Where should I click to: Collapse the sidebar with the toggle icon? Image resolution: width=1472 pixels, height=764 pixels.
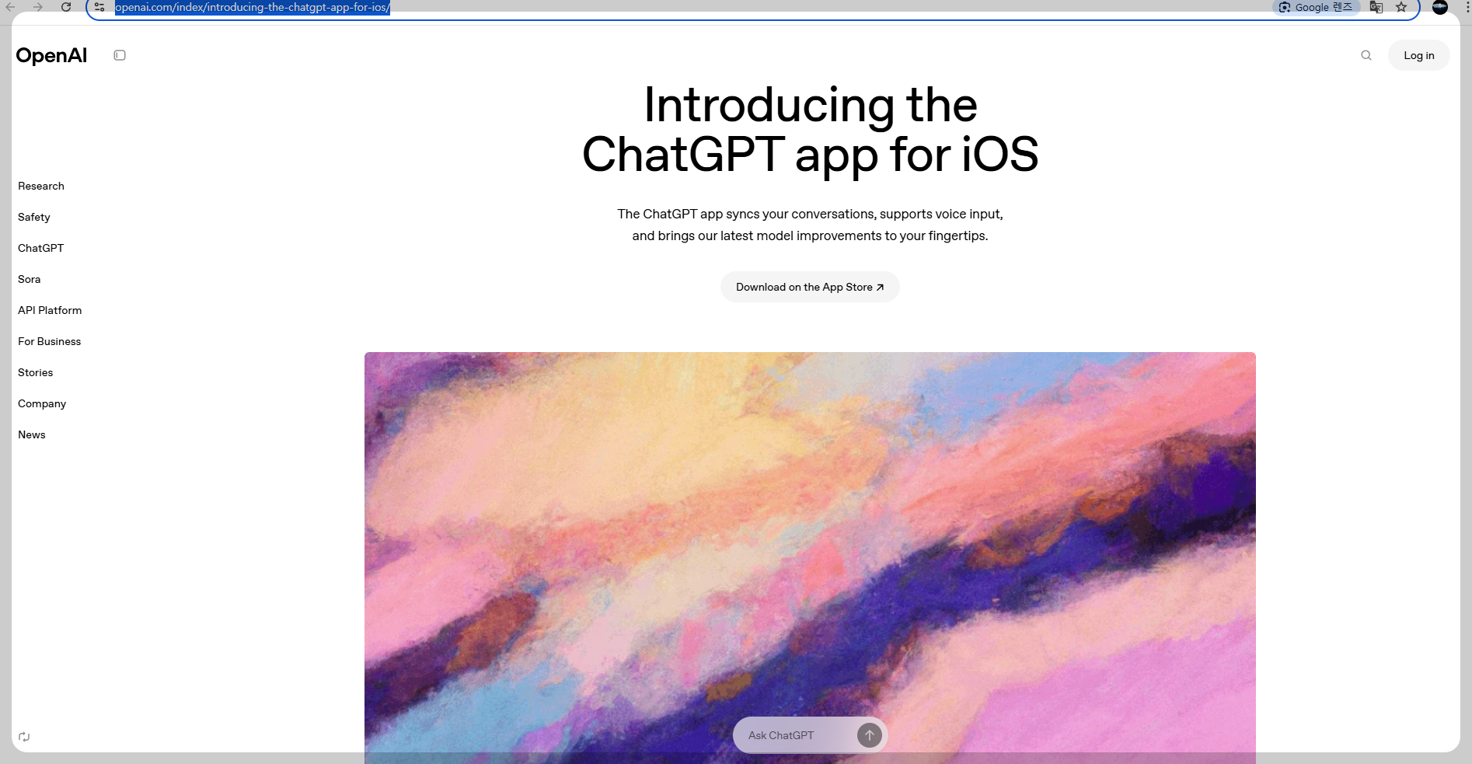tap(120, 55)
